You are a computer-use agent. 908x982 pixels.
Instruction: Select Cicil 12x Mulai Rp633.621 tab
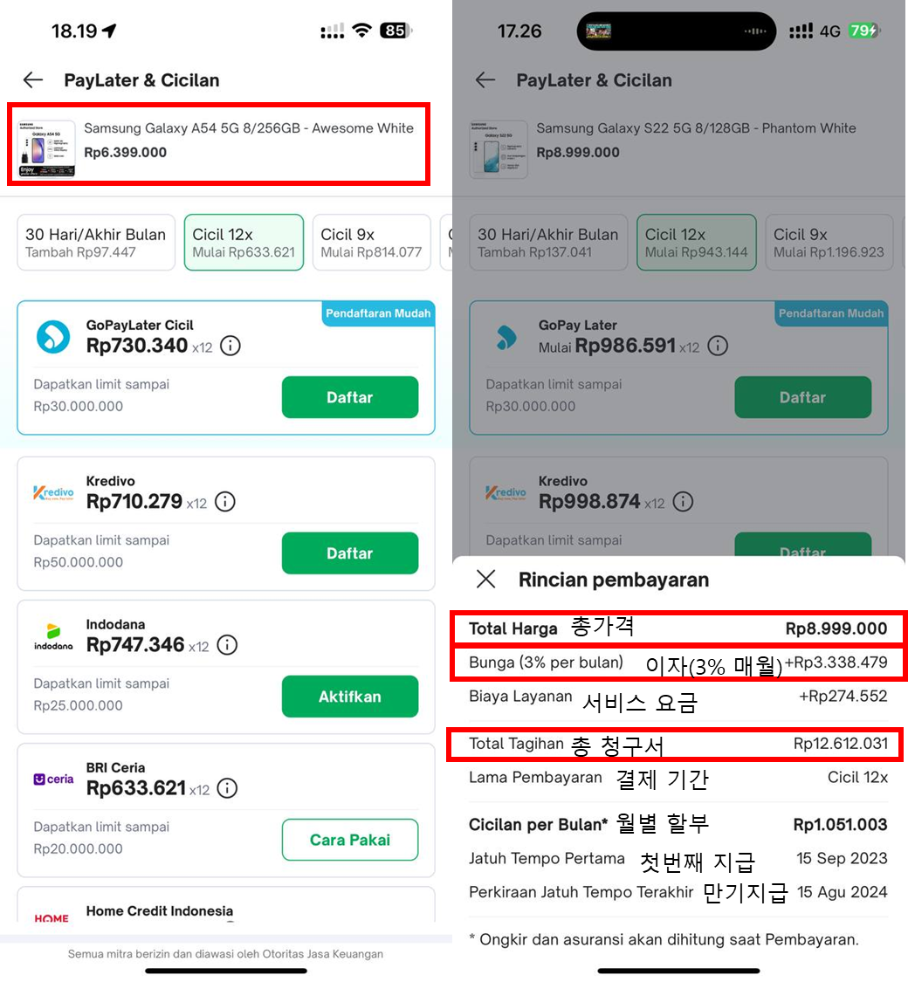click(244, 243)
